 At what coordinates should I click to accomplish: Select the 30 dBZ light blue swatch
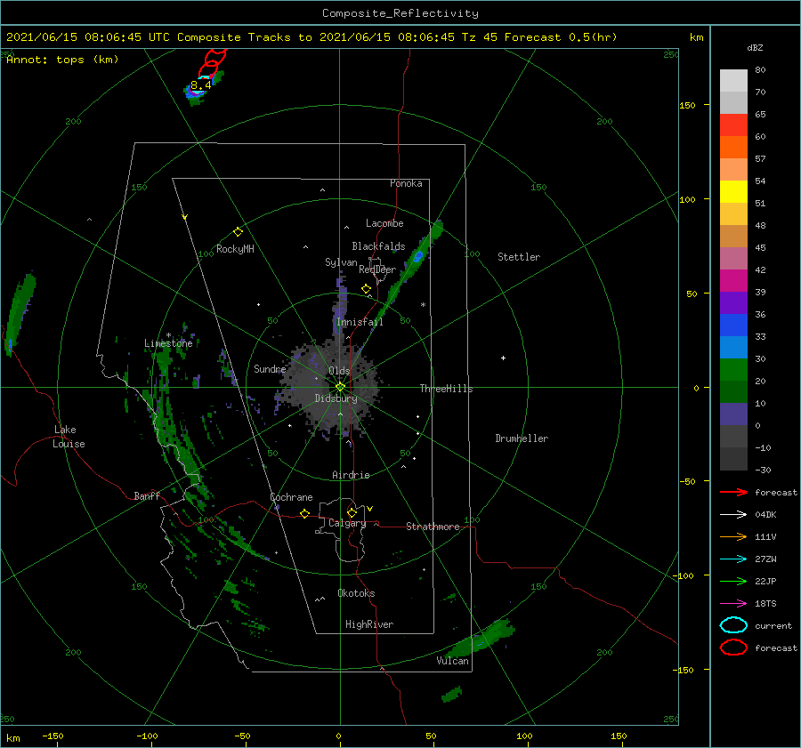(733, 347)
